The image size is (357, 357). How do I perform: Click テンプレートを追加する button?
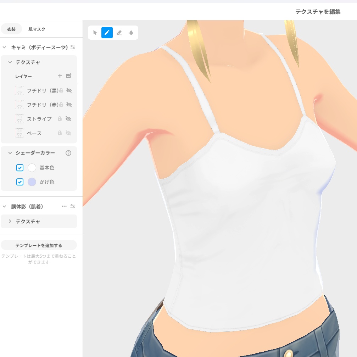tap(39, 245)
